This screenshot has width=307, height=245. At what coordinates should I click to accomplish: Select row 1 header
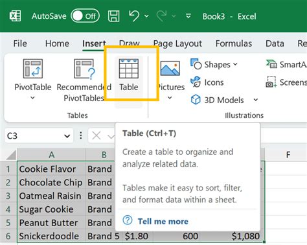[8, 169]
